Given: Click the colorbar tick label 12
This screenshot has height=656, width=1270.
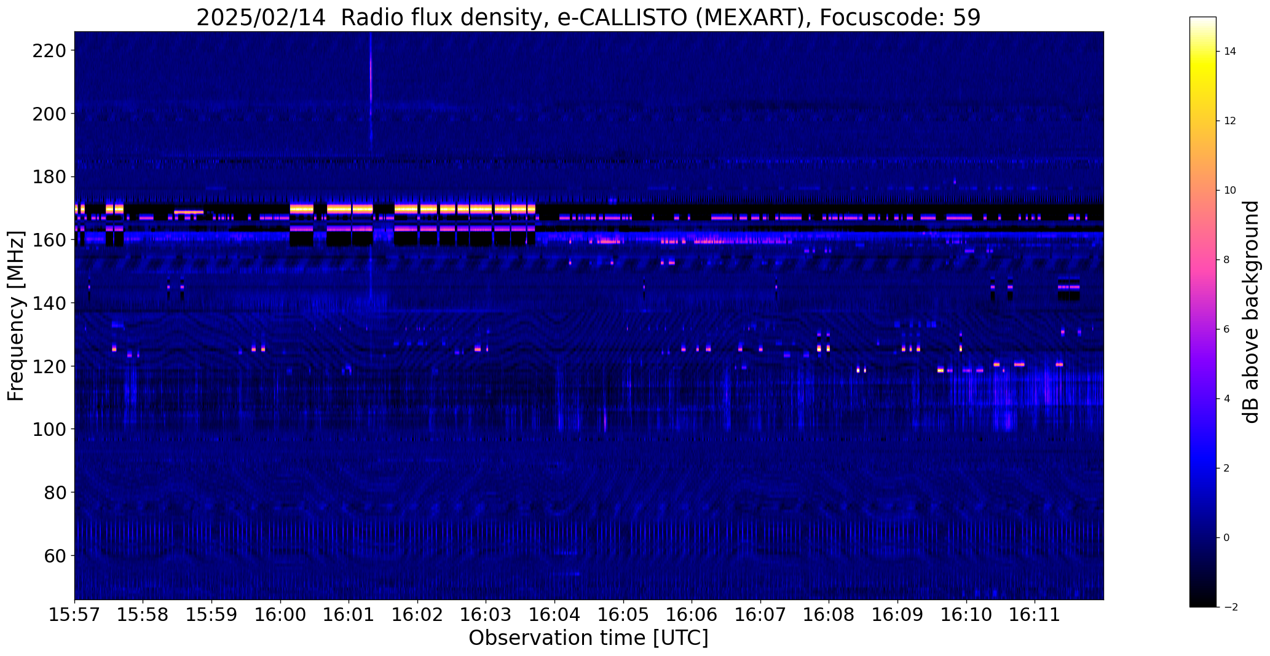Looking at the screenshot, I should tap(1229, 121).
